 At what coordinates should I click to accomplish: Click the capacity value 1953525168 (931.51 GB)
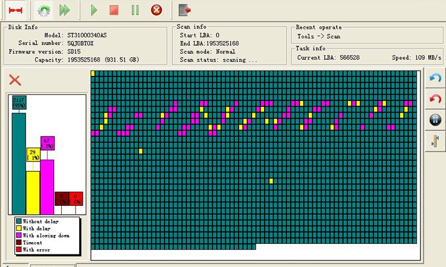tap(103, 60)
